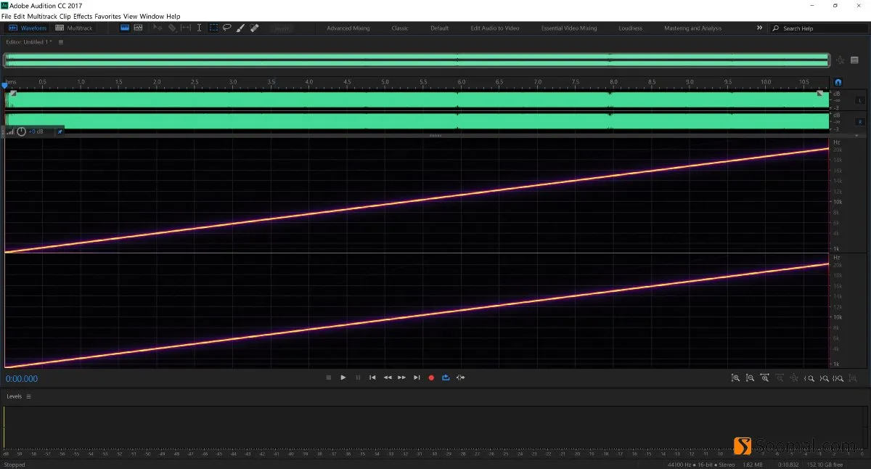Click Zoom In at Out Point icon

pos(824,378)
